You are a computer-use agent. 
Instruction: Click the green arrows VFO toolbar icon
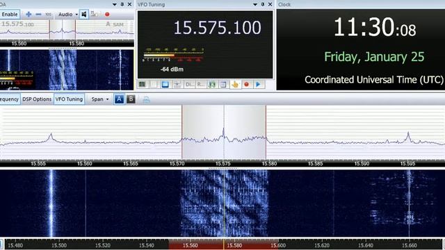click(212, 84)
